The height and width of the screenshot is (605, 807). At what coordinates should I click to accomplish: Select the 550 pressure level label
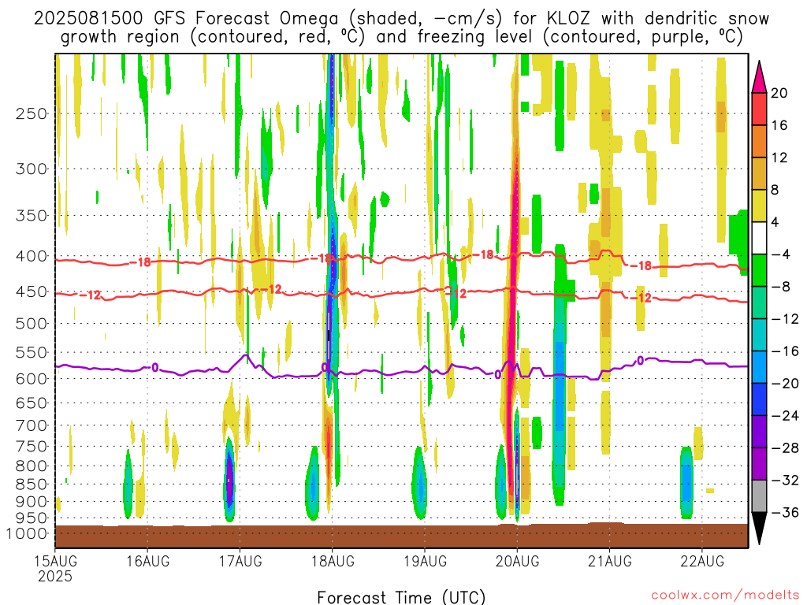point(32,352)
